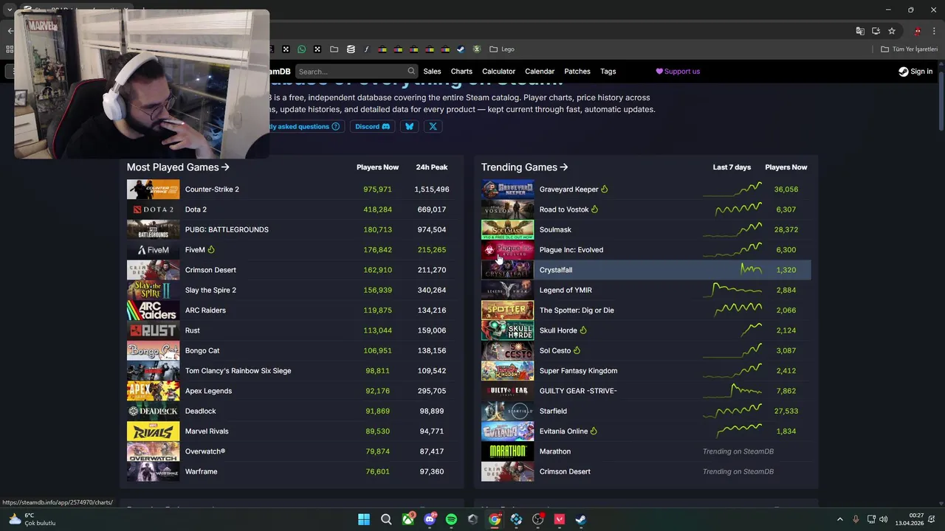This screenshot has height=531, width=945.
Task: Open the Marvel Rivals logo thumbnail
Action: (x=153, y=431)
